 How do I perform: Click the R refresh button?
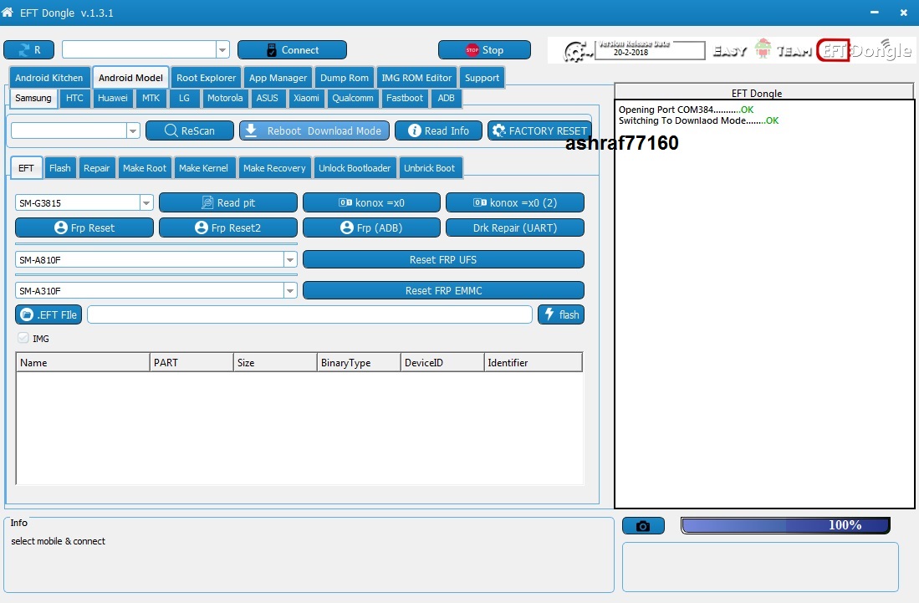28,50
